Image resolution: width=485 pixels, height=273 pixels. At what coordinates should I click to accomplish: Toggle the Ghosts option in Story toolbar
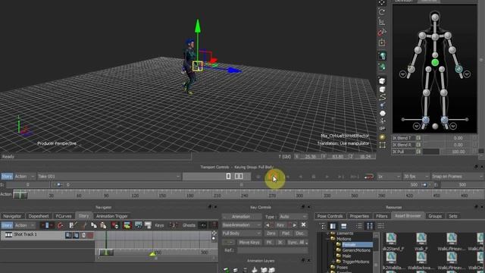click(x=189, y=225)
